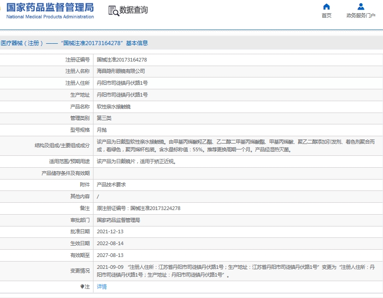Click the 结构及组成 description text
The width and height of the screenshot is (383, 298).
(x=236, y=146)
